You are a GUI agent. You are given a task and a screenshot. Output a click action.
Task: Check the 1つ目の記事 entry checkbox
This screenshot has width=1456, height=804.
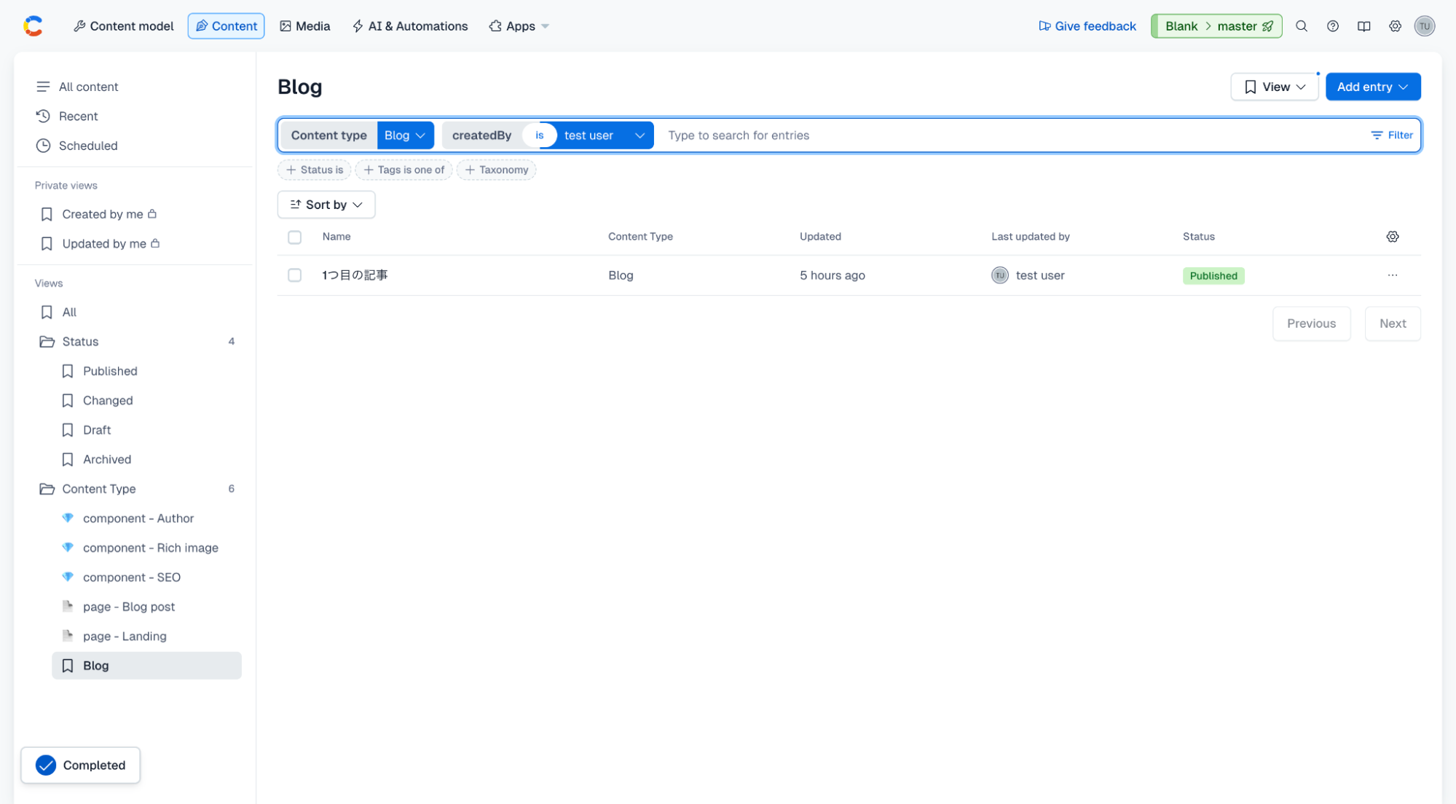(x=294, y=275)
